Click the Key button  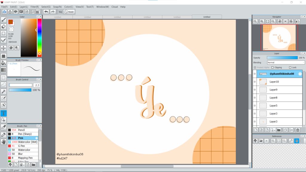tap(60, 12)
